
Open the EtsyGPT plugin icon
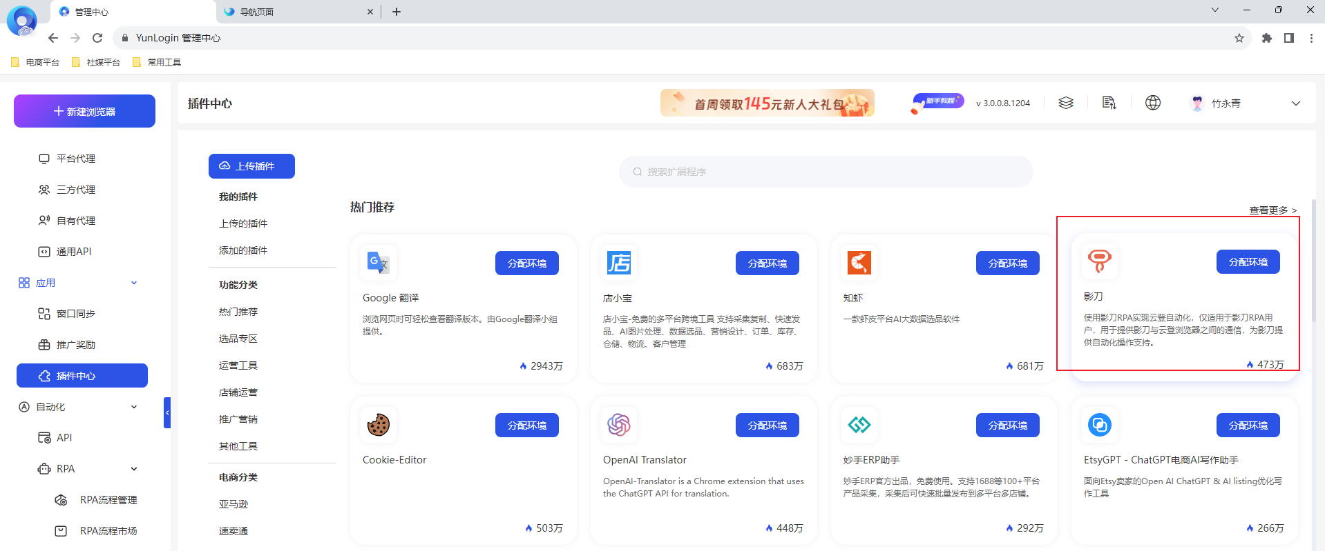[1100, 425]
